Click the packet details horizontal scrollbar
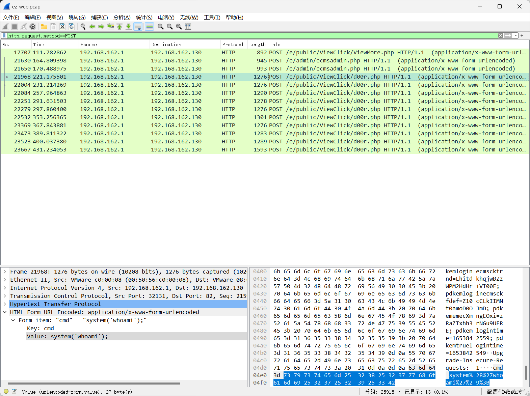The width and height of the screenshot is (530, 396). pyautogui.click(x=94, y=383)
